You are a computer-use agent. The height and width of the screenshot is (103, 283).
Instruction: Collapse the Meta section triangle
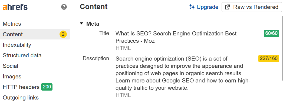click(x=82, y=24)
